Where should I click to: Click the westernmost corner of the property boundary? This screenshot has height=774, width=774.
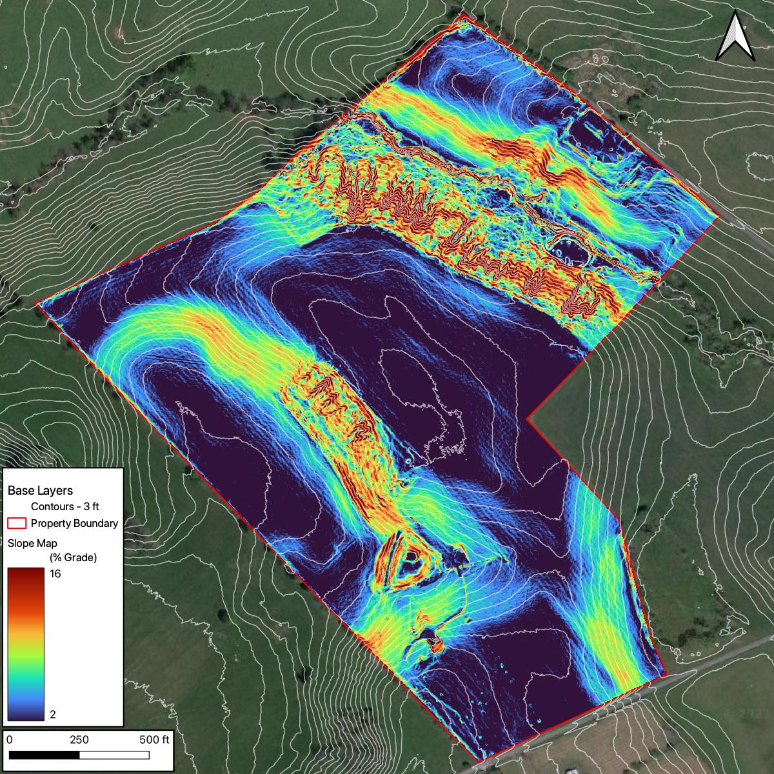[37, 304]
